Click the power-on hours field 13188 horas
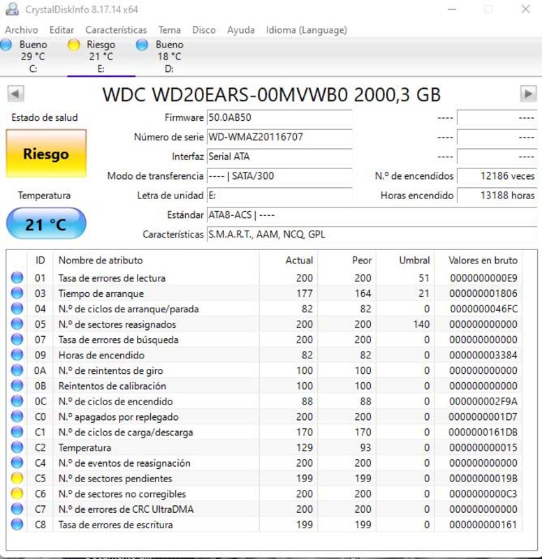This screenshot has width=542, height=559. [497, 196]
